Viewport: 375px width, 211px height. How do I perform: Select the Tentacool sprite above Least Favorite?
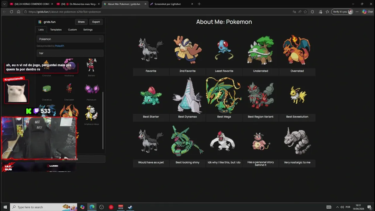(224, 50)
